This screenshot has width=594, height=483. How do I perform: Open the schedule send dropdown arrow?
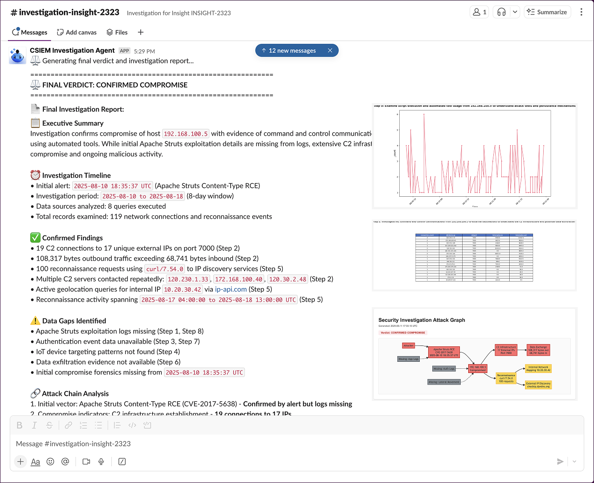coord(574,462)
